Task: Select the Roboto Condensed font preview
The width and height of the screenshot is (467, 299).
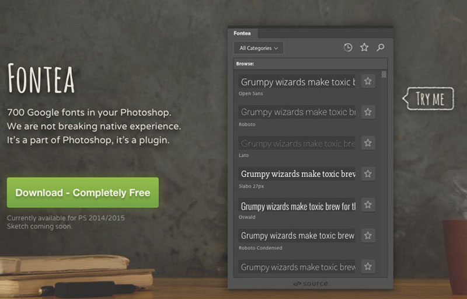Action: tap(297, 235)
